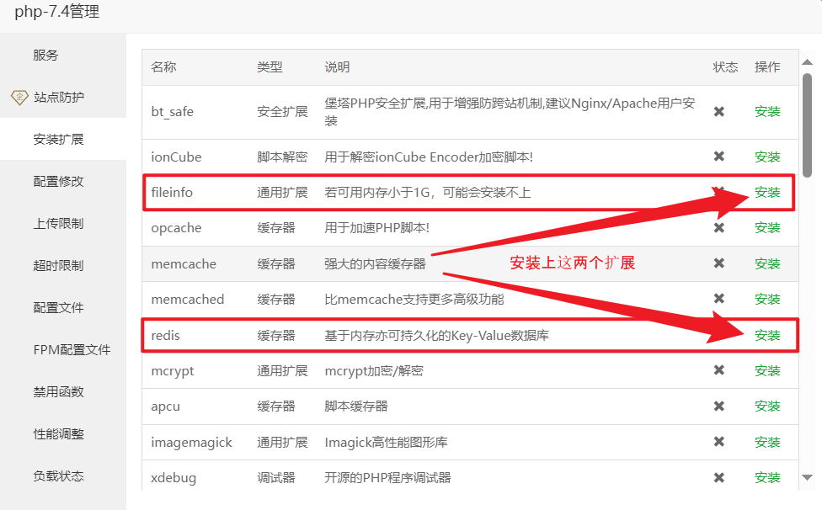Install the fileinfo extension
This screenshot has height=510, width=822.
pyautogui.click(x=767, y=192)
